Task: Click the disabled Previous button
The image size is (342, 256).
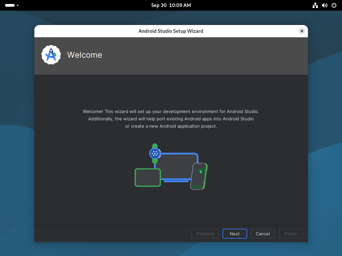Action: tap(205, 234)
